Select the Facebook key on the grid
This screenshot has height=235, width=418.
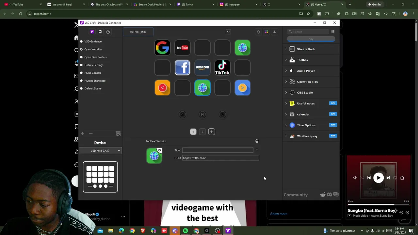(182, 68)
